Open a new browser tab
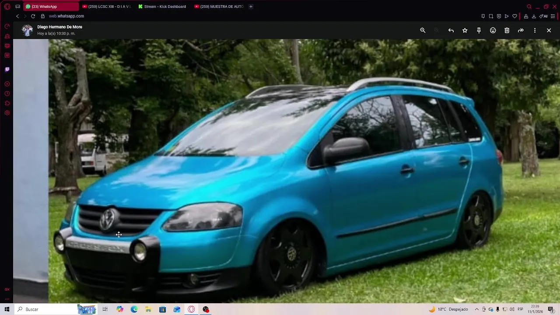Viewport: 560px width, 315px height. 251,7
